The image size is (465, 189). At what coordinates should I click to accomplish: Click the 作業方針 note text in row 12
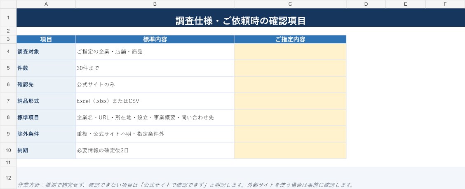(x=186, y=185)
